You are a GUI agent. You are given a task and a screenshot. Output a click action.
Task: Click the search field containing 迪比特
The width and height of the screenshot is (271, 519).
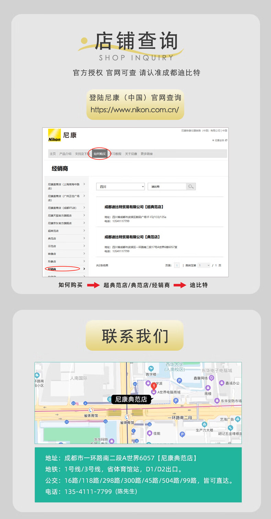tap(167, 187)
